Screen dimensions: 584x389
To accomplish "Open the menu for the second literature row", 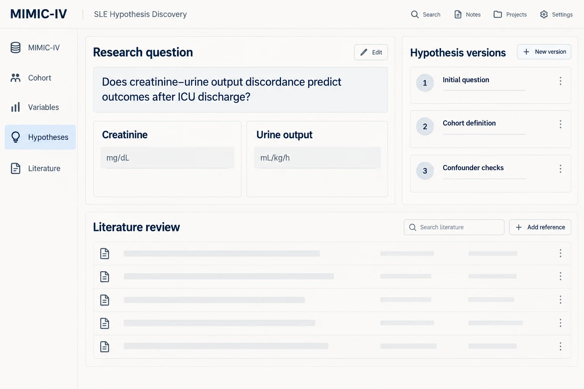I will click(x=560, y=276).
